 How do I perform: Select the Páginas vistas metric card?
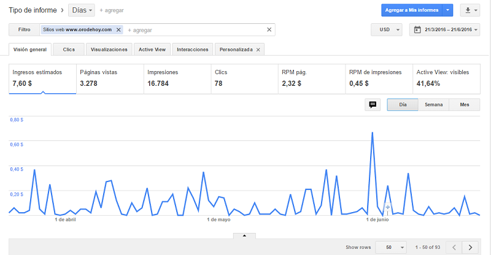coord(110,79)
